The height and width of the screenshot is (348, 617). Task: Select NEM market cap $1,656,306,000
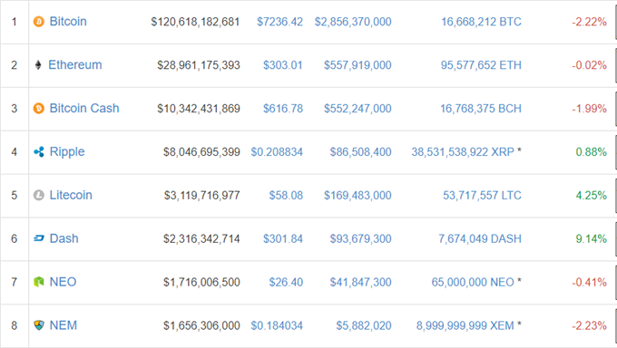coord(201,325)
